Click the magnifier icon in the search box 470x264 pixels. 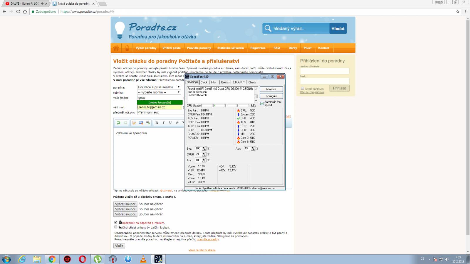click(268, 28)
